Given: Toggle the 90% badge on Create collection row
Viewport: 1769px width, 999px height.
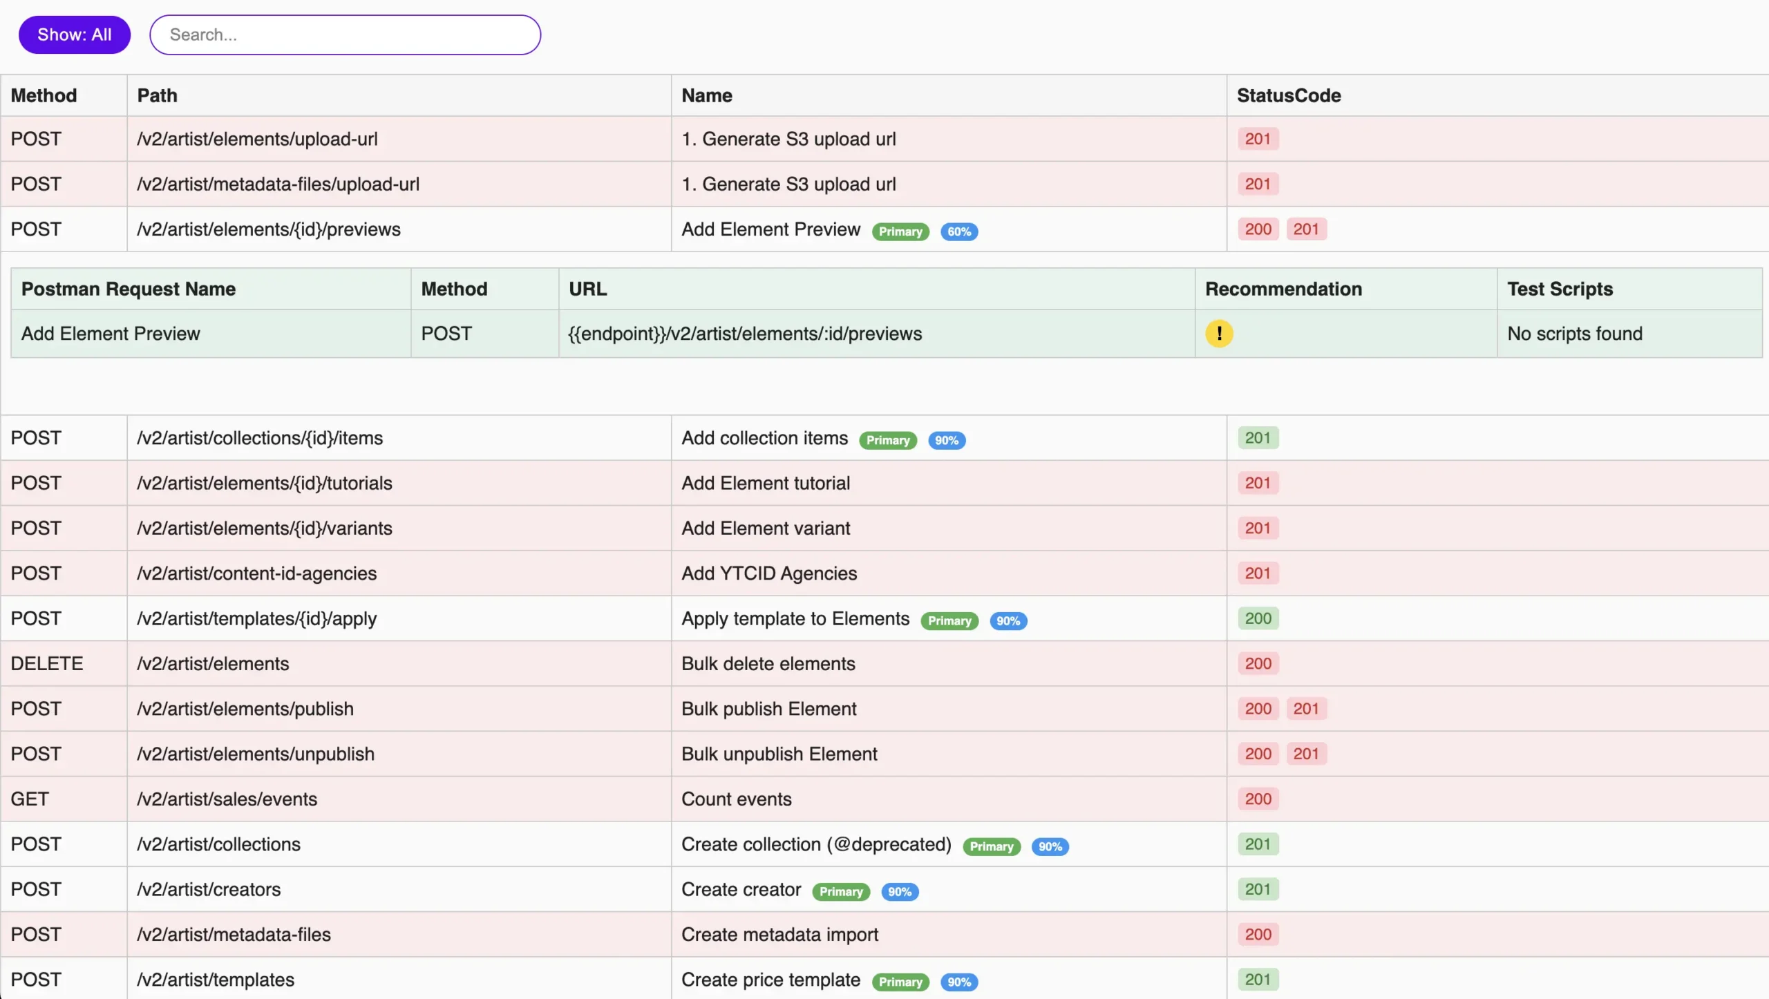Looking at the screenshot, I should click(x=1049, y=846).
